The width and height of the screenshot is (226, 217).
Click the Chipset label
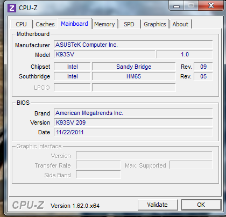click(x=40, y=67)
